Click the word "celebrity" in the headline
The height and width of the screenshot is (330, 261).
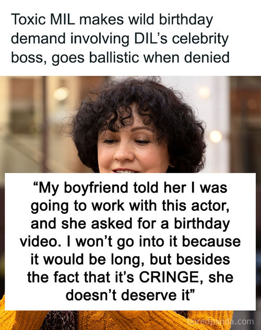tap(200, 39)
